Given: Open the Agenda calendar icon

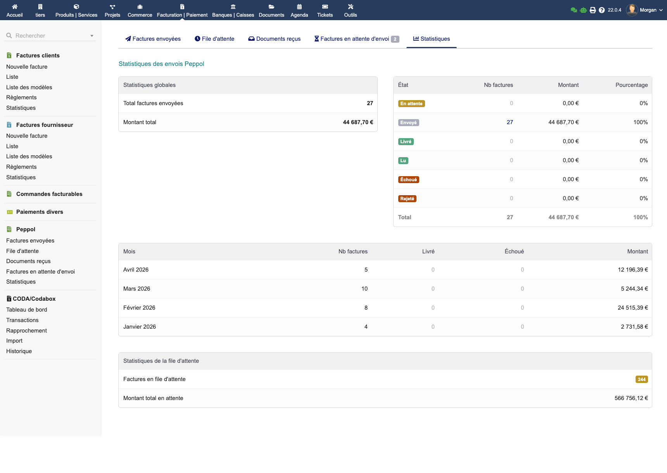Looking at the screenshot, I should pos(299,7).
